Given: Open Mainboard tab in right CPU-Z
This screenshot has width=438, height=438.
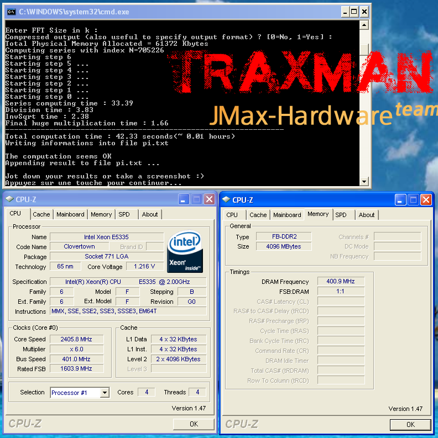Looking at the screenshot, I should [x=287, y=215].
